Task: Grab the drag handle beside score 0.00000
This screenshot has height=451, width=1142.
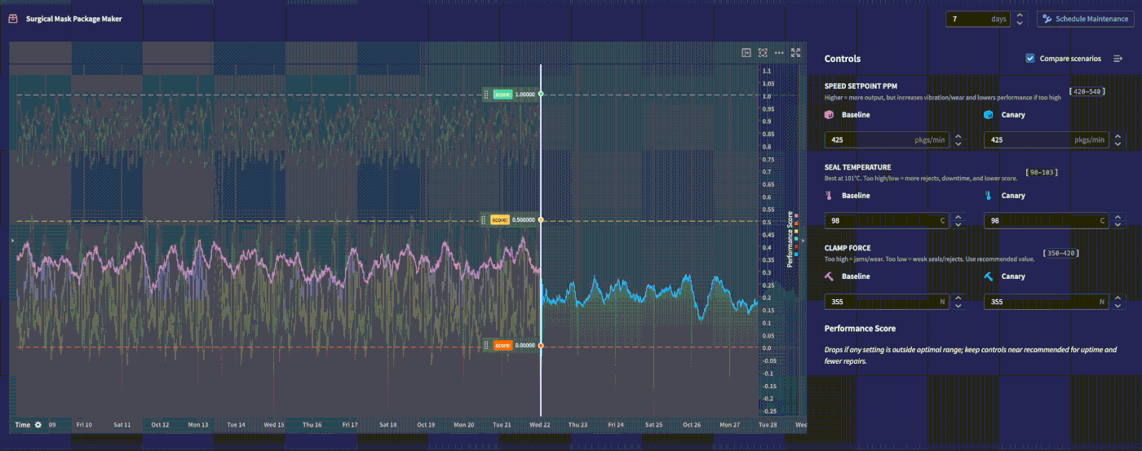Action: click(x=486, y=346)
